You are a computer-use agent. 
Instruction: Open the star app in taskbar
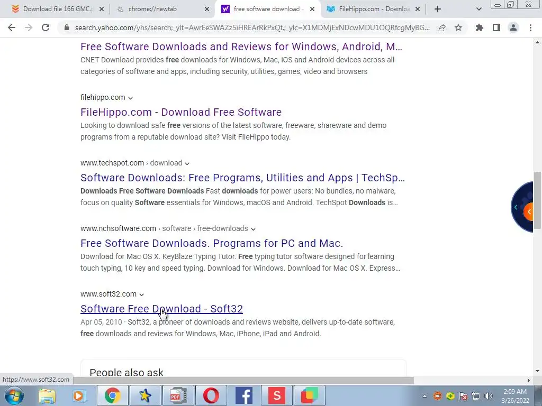coord(145,395)
